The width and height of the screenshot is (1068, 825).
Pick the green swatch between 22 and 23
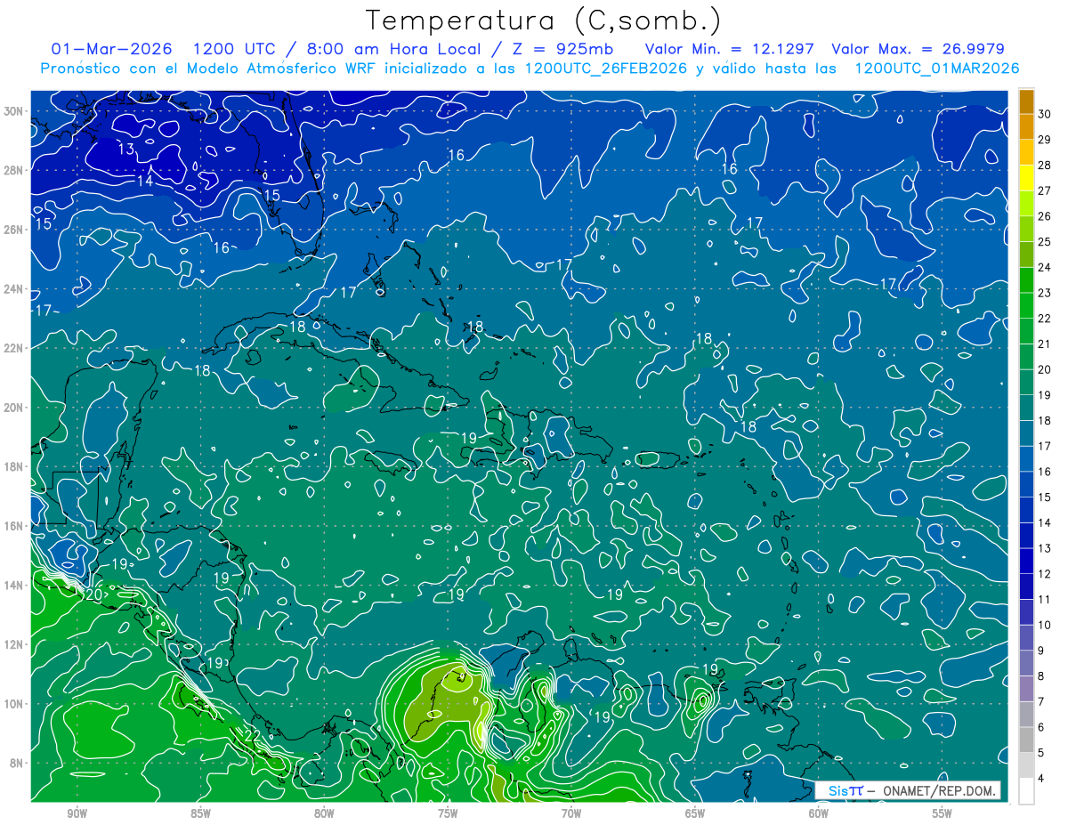[1026, 305]
